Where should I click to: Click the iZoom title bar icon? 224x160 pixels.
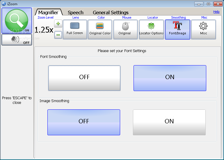click(3, 4)
